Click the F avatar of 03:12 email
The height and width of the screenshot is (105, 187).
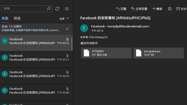(x=5, y=41)
